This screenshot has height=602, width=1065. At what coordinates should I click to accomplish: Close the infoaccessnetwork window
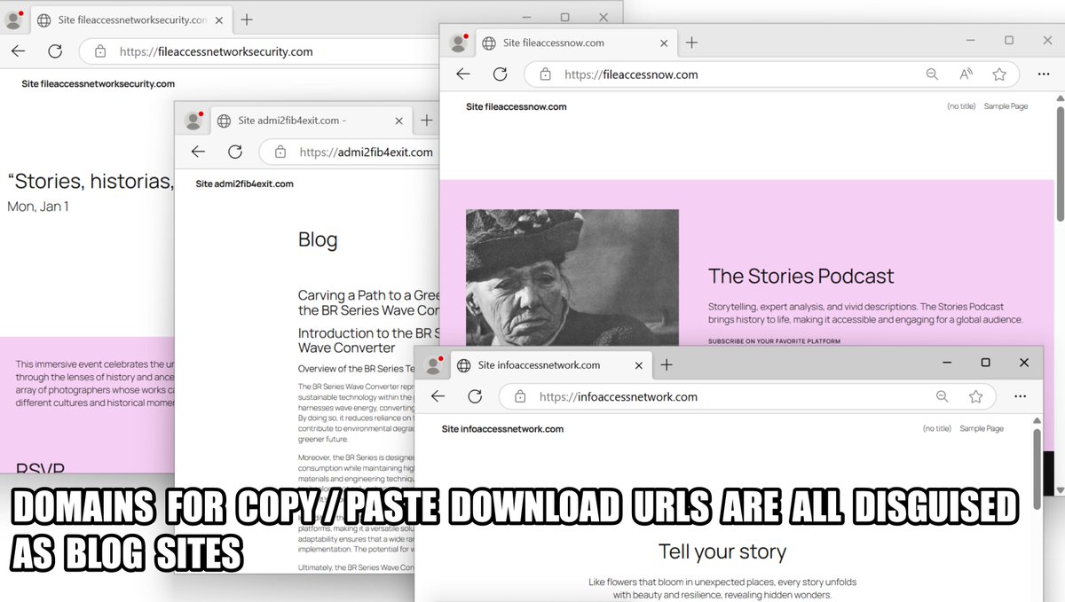pos(1024,363)
